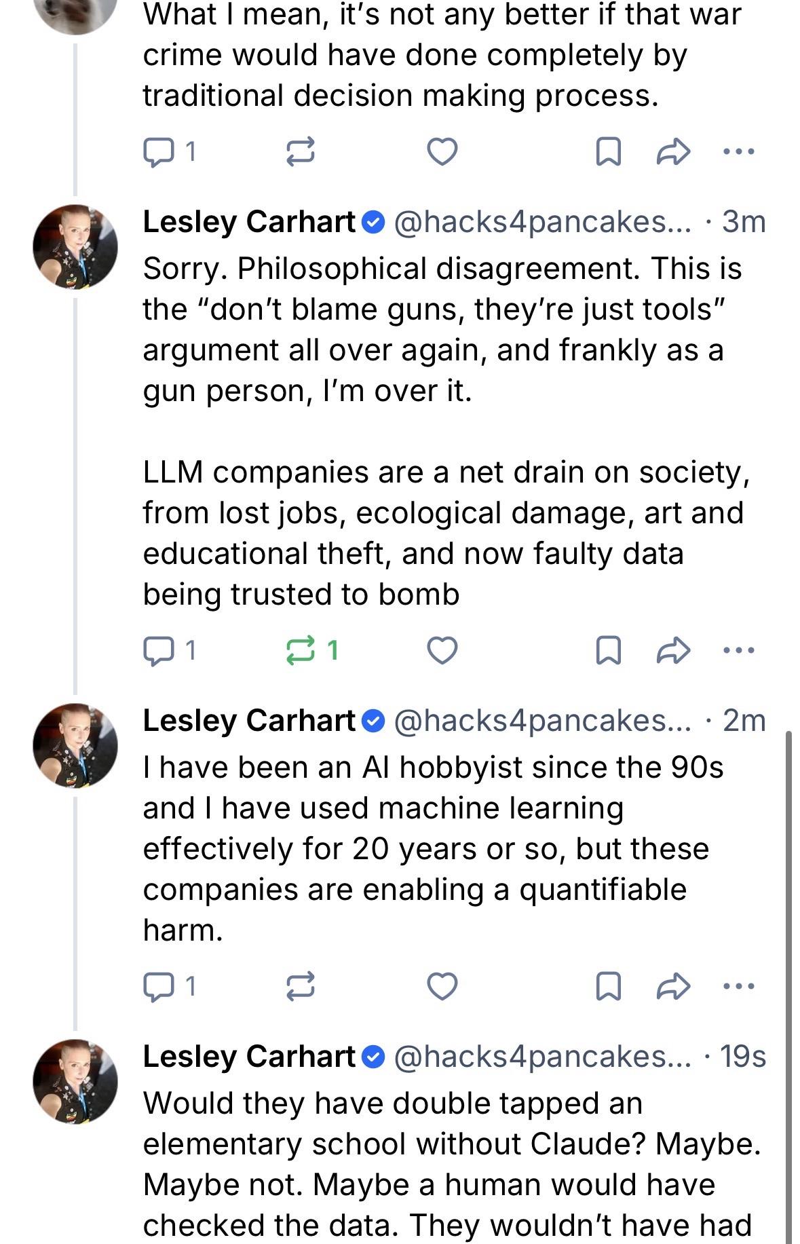Tap Lesley Carhart's avatar on the 19s post
The image size is (800, 1244).
[x=75, y=1081]
